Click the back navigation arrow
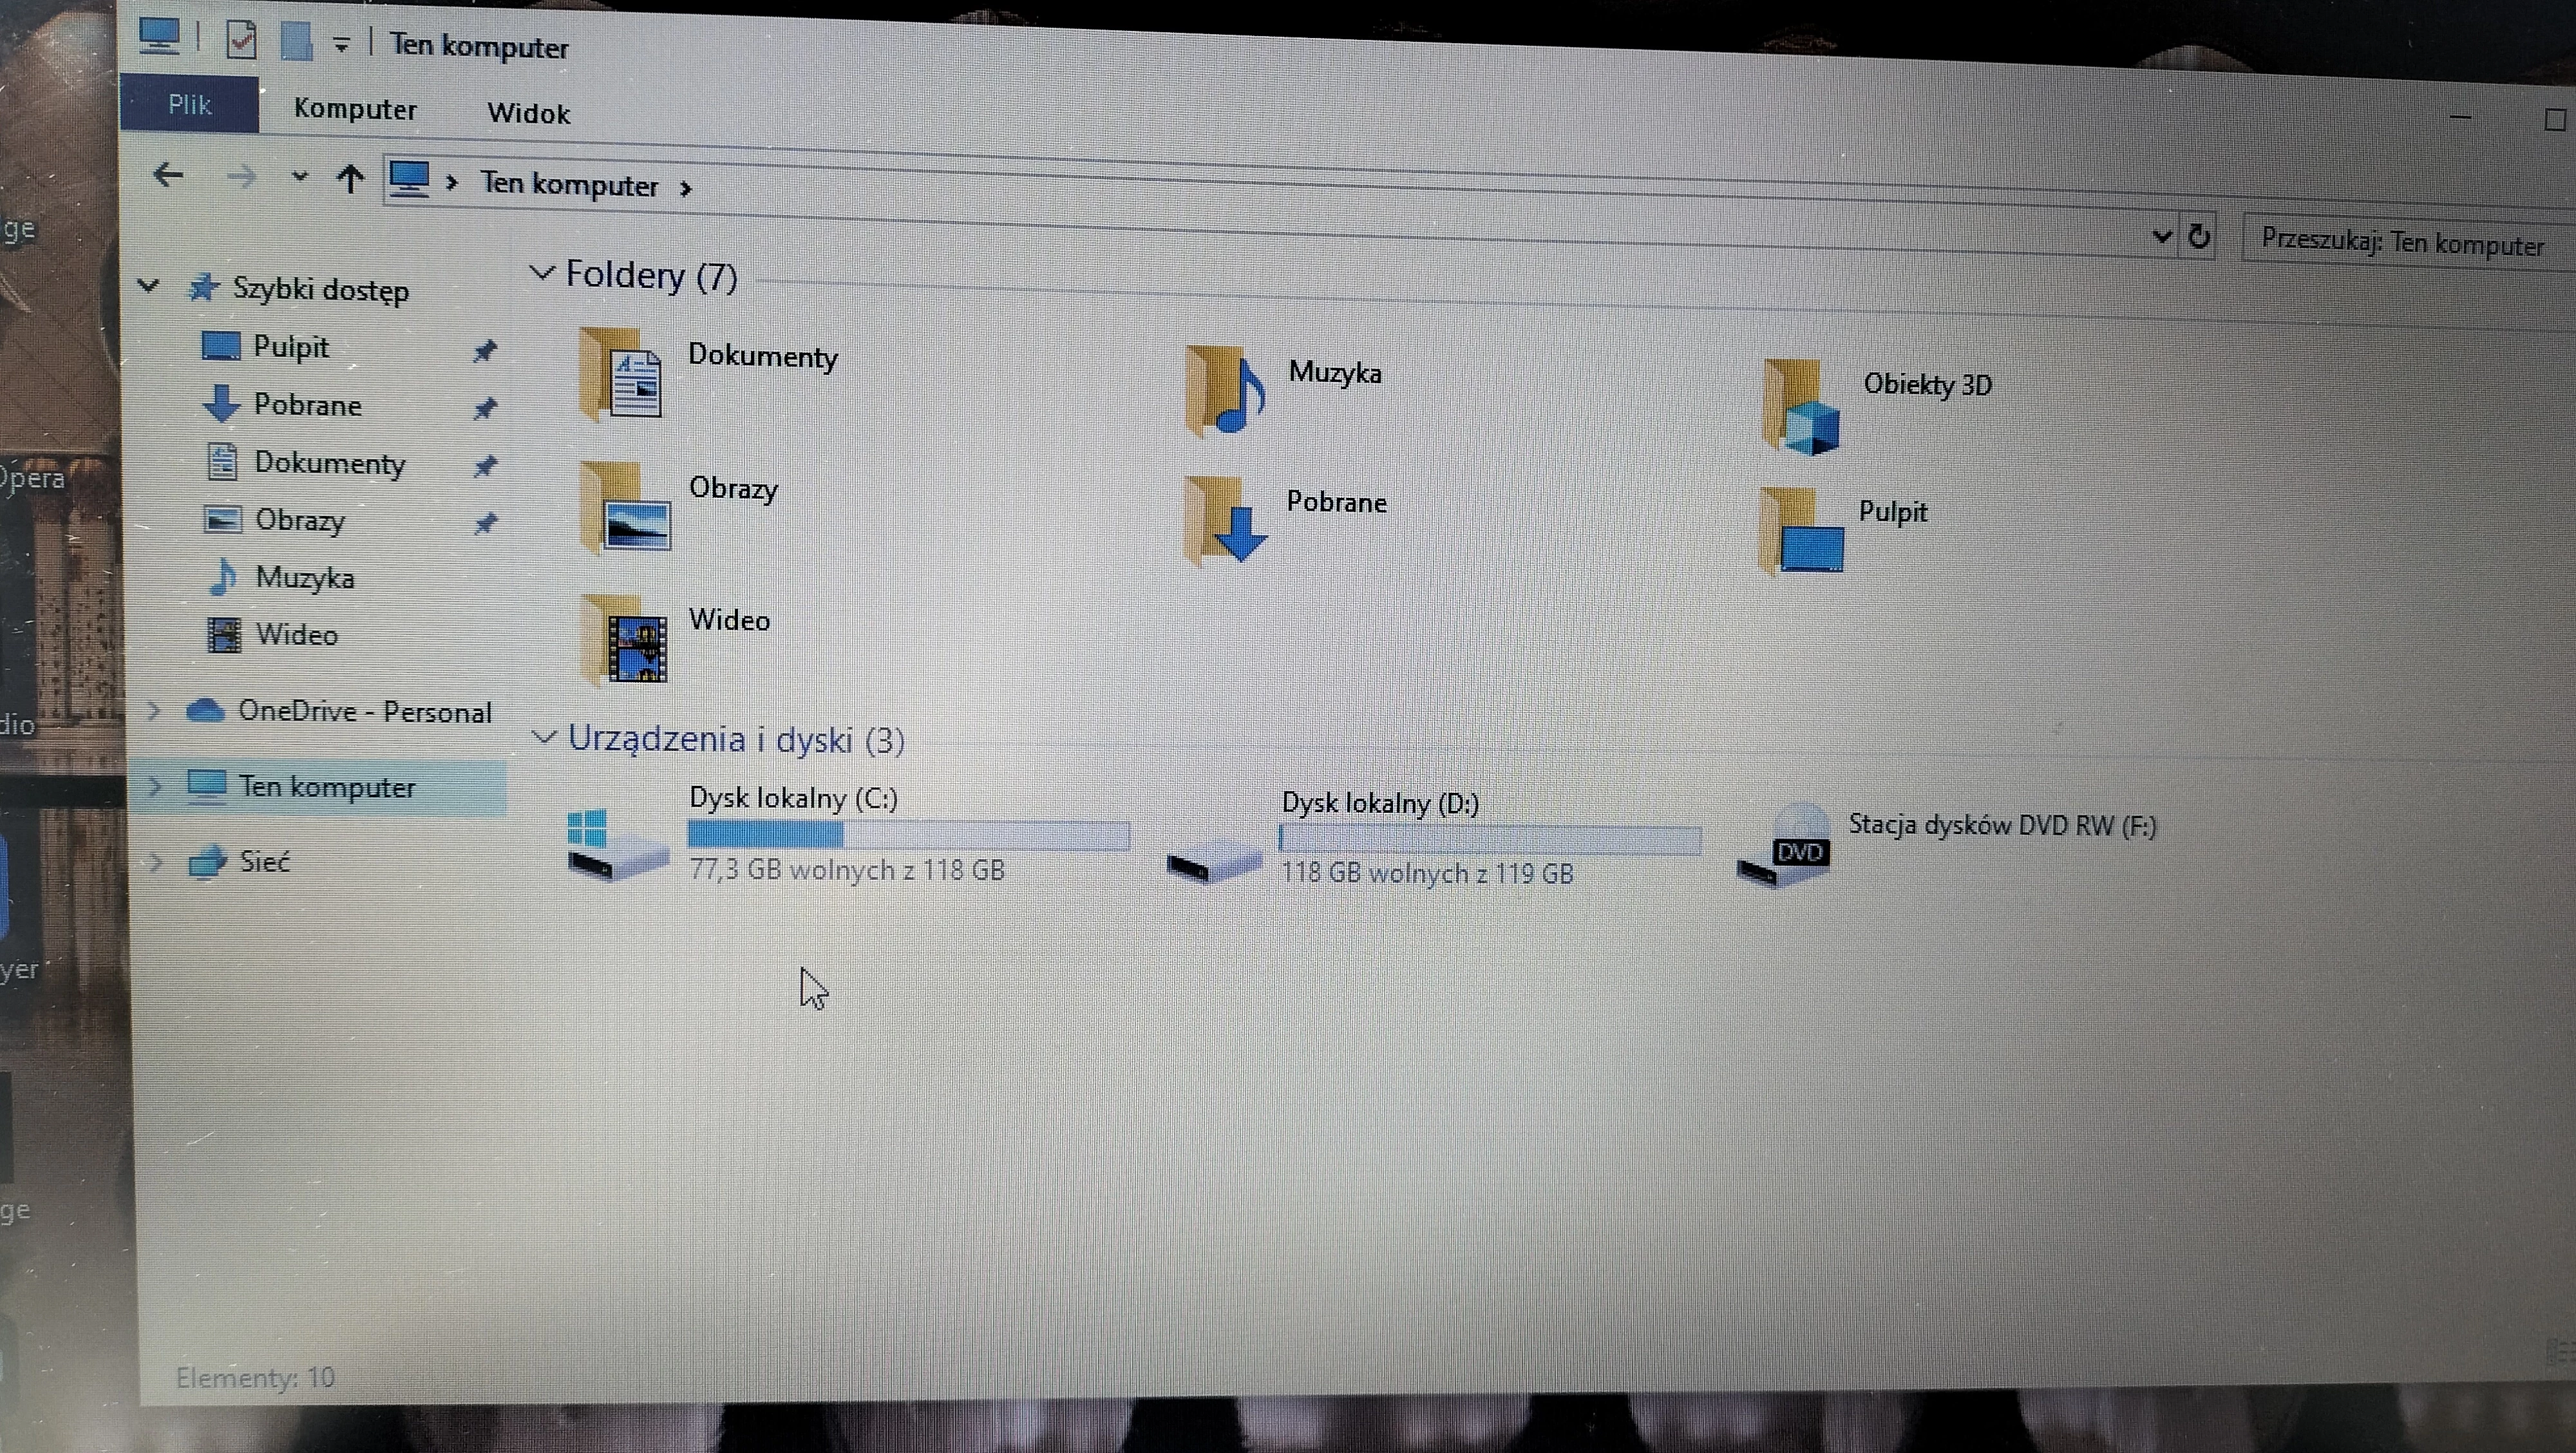The height and width of the screenshot is (1453, 2576). pos(168,176)
